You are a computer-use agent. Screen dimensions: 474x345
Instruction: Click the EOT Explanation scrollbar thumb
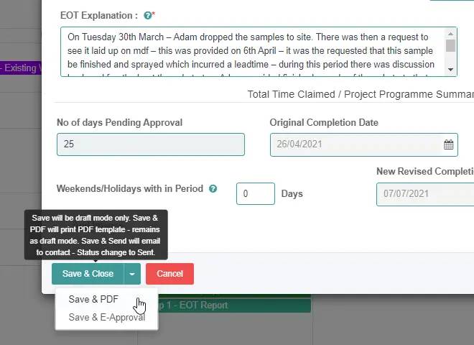(451, 45)
